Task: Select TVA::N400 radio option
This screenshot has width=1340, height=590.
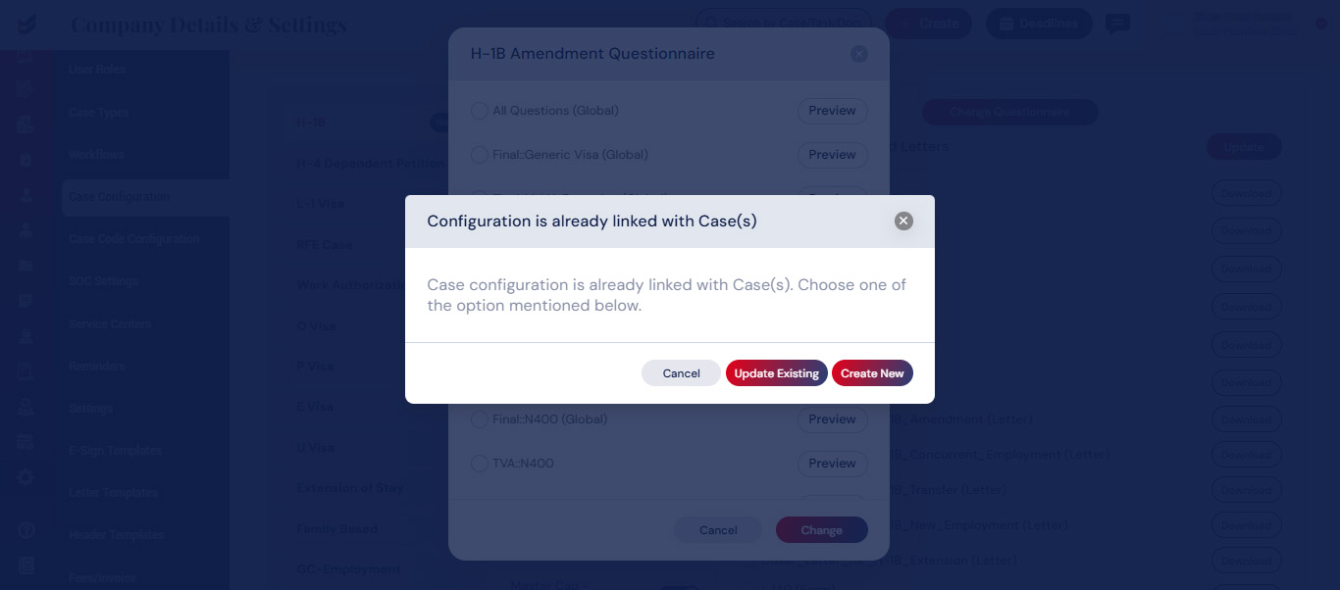Action: pos(480,464)
